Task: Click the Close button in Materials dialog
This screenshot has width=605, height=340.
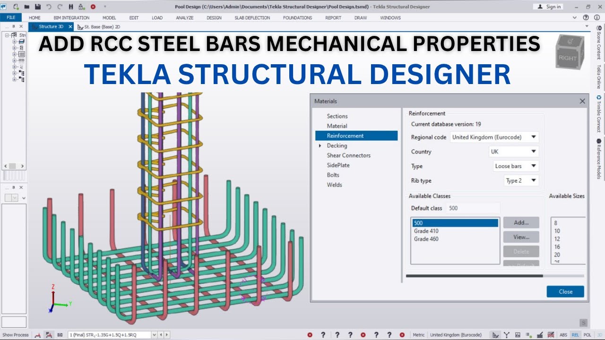Action: coord(565,291)
